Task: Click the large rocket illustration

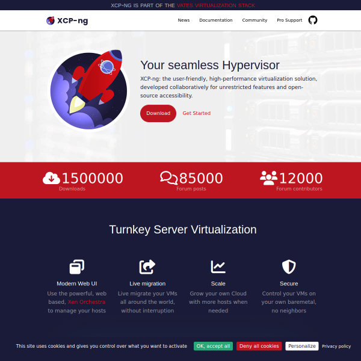Action: [x=89, y=90]
